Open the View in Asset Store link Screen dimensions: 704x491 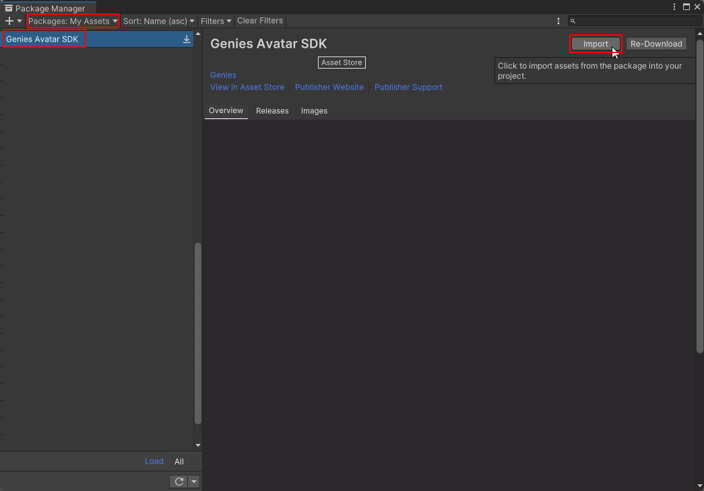pyautogui.click(x=247, y=87)
